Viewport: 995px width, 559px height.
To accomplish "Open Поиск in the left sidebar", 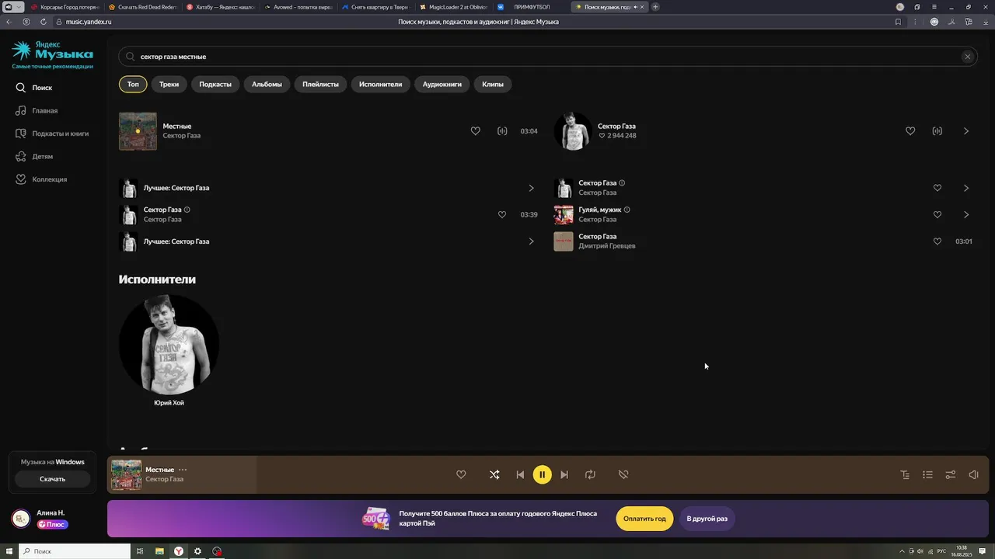I will pos(34,88).
